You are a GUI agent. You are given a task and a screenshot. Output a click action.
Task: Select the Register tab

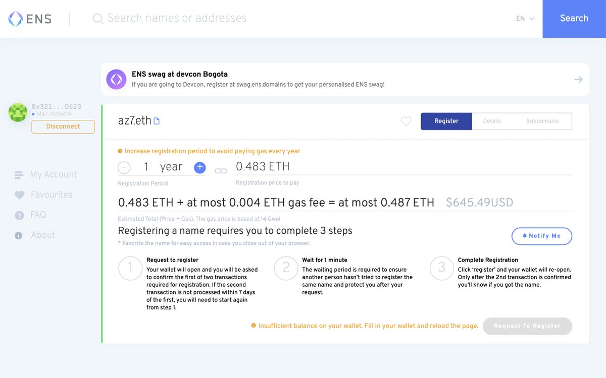coord(446,121)
